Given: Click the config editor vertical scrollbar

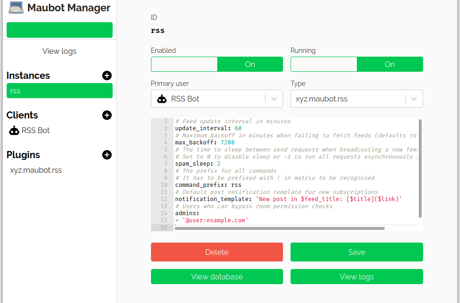Looking at the screenshot, I should (420, 168).
